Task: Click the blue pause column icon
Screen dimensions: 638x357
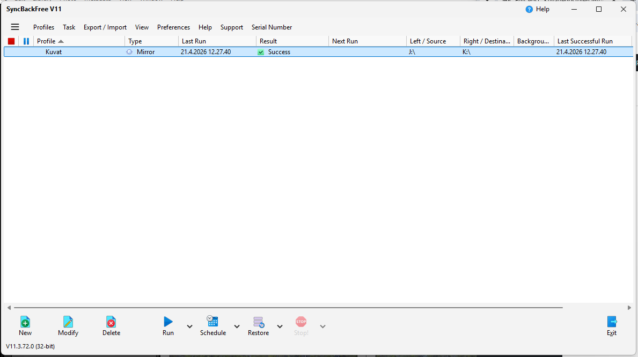Action: [26, 41]
